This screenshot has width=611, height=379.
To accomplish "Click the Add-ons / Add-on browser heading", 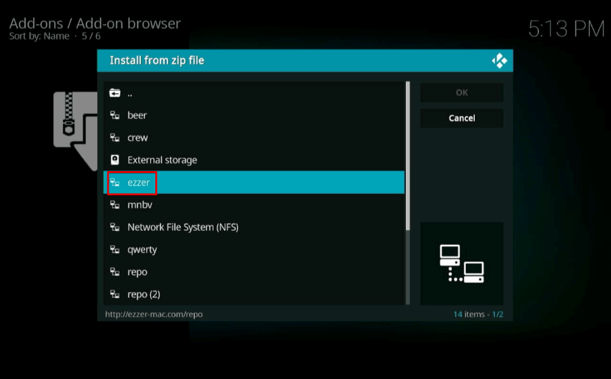I will pos(95,24).
